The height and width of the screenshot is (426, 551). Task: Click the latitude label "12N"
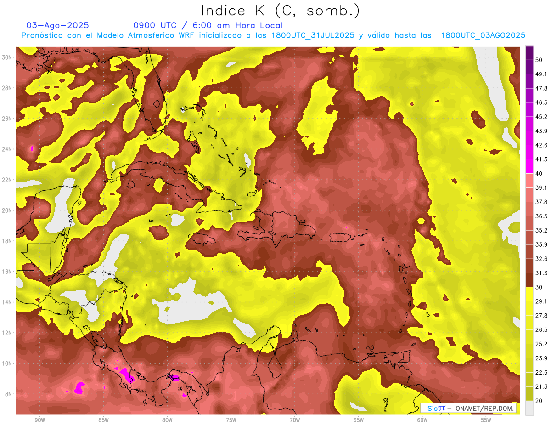tap(8, 333)
